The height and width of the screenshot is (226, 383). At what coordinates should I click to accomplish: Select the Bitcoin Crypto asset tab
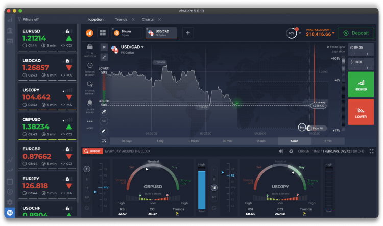[x=127, y=33]
